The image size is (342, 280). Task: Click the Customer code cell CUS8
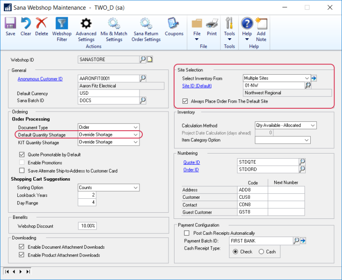tap(252, 197)
